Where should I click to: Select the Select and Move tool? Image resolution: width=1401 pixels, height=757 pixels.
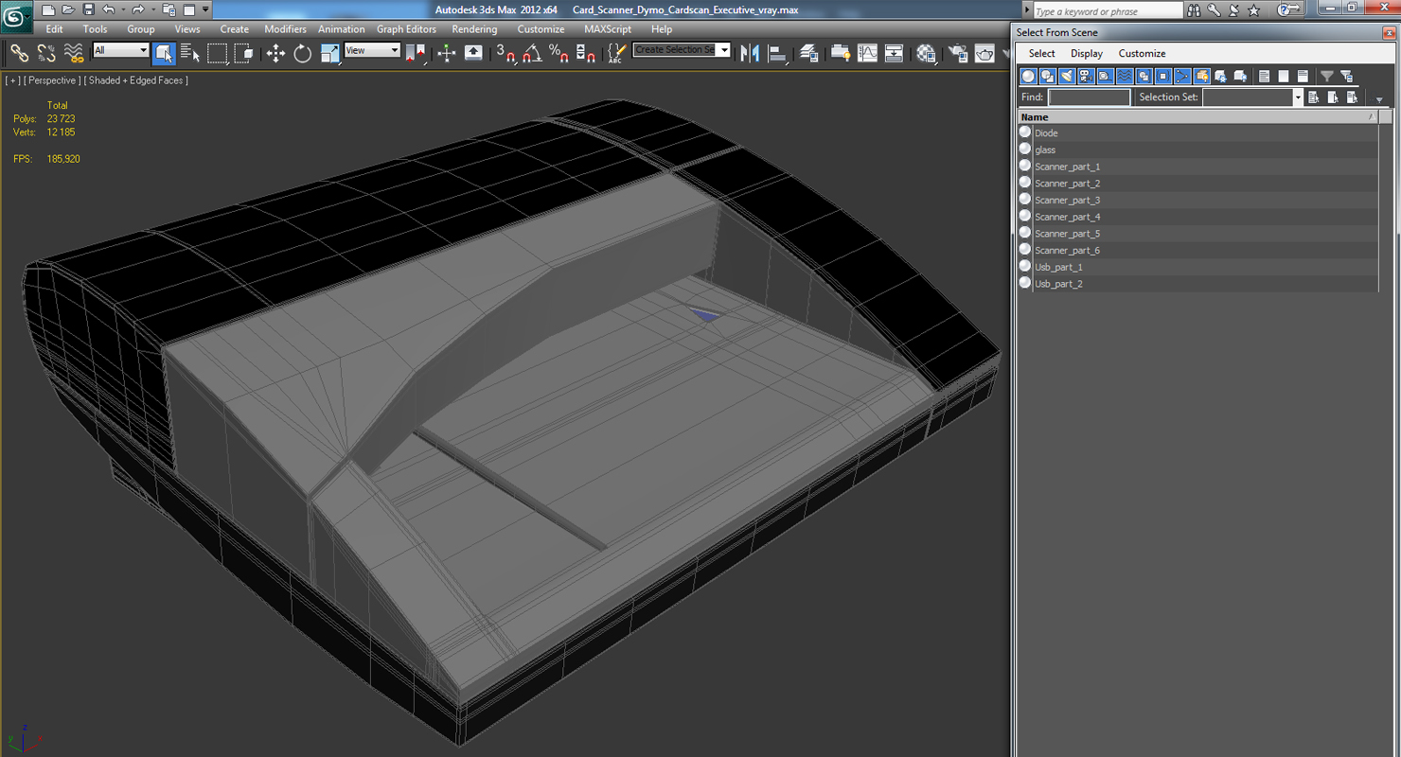(x=275, y=53)
